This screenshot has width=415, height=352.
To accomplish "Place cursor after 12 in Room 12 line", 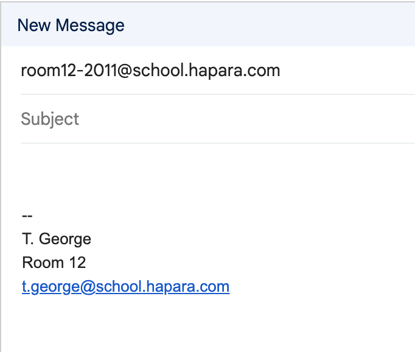I will point(86,262).
